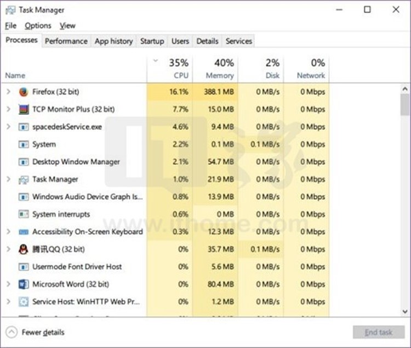Click the Tencent QQ penguin icon
This screenshot has height=348, width=411.
click(x=24, y=249)
